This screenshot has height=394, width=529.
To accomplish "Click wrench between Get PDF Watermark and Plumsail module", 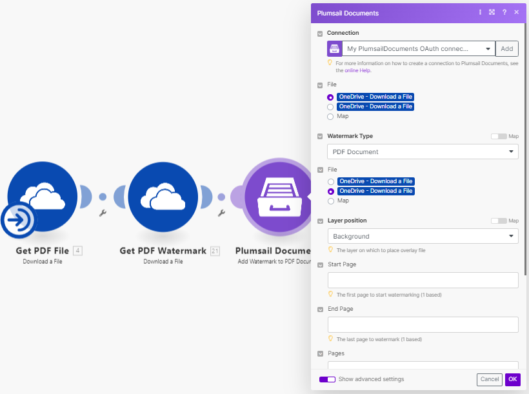I will pos(221,213).
